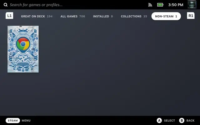The image size is (200, 125).
Task: Tap the A button glyph
Action: coord(159,121)
